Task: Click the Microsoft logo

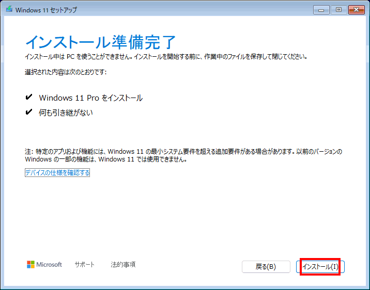Action: click(44, 265)
